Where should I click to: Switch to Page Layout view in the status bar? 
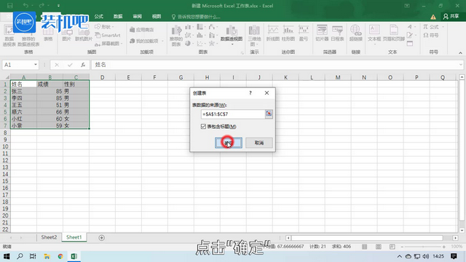click(x=379, y=247)
